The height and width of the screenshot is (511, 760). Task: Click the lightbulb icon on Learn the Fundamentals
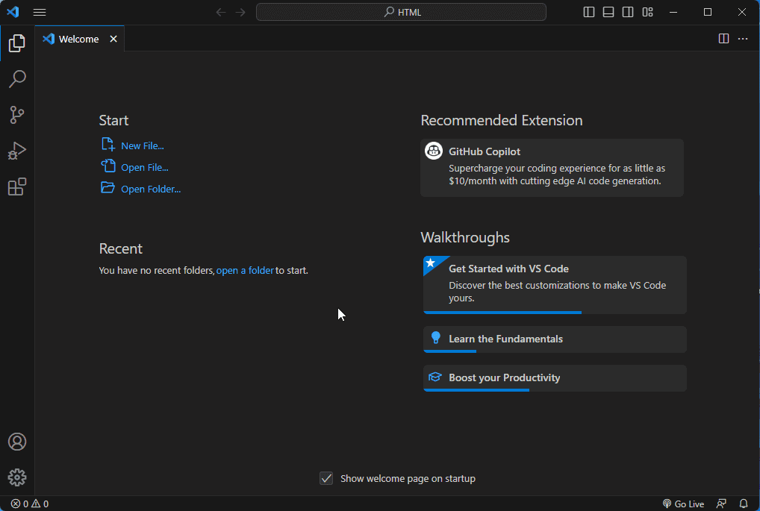click(436, 338)
